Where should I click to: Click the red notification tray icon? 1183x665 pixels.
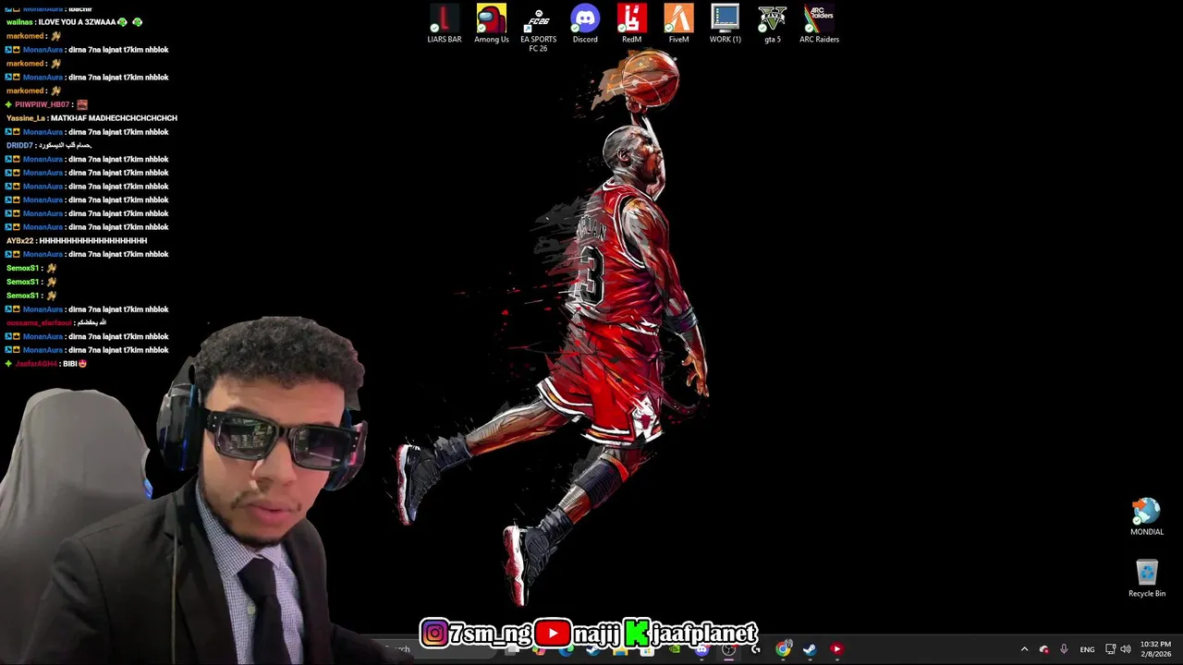pos(1044,649)
